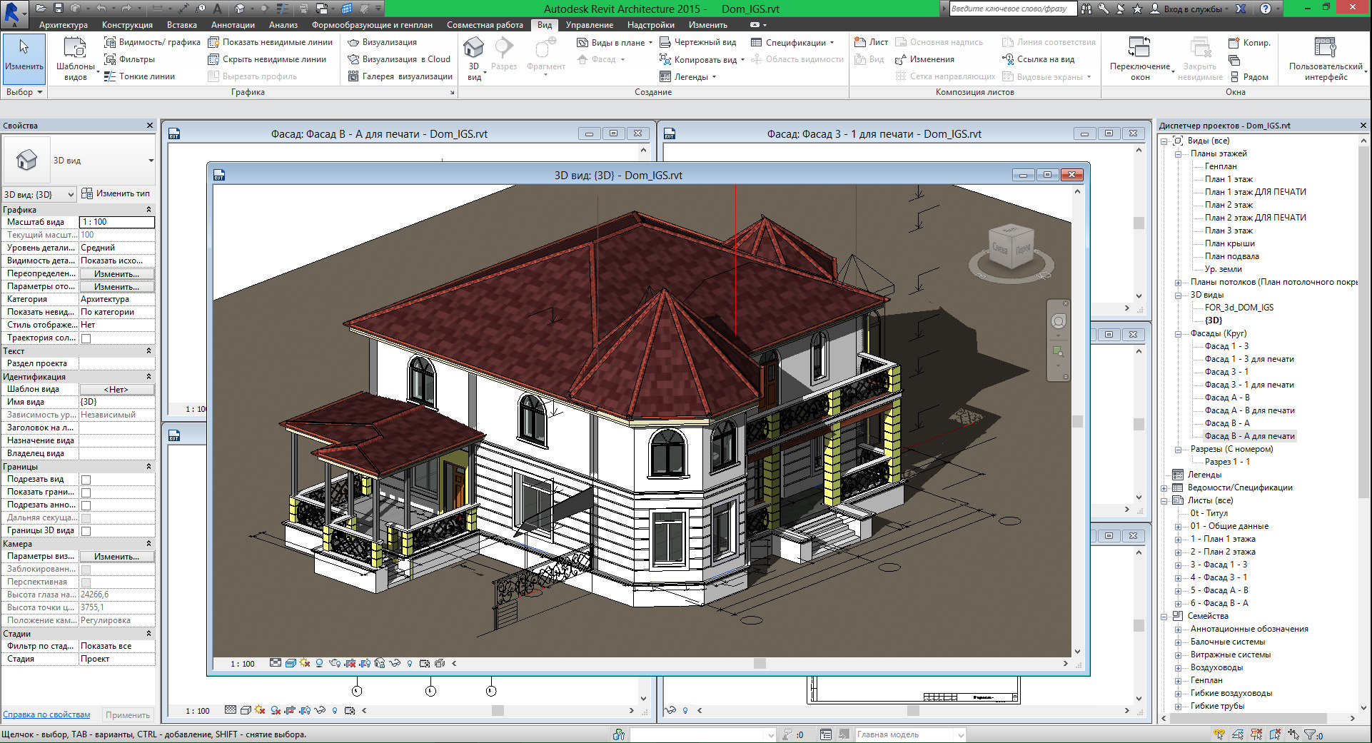Screen dimensions: 1372x743
Task: Switch to Совместная работа ribbon tab
Action: (485, 25)
